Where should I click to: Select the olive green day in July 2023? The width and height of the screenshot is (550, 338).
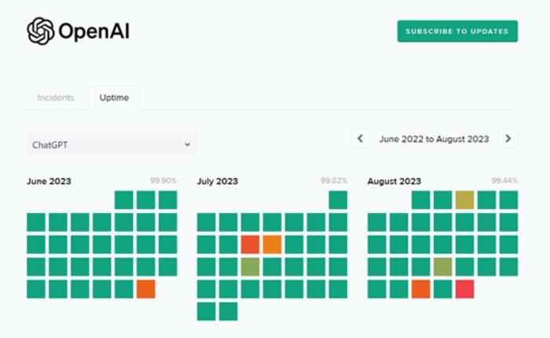pyautogui.click(x=250, y=266)
